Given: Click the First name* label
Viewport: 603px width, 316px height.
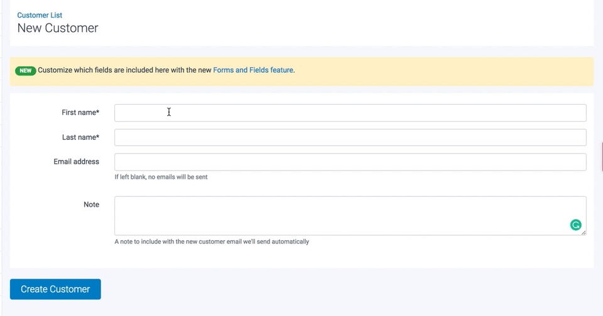Looking at the screenshot, I should pos(79,113).
